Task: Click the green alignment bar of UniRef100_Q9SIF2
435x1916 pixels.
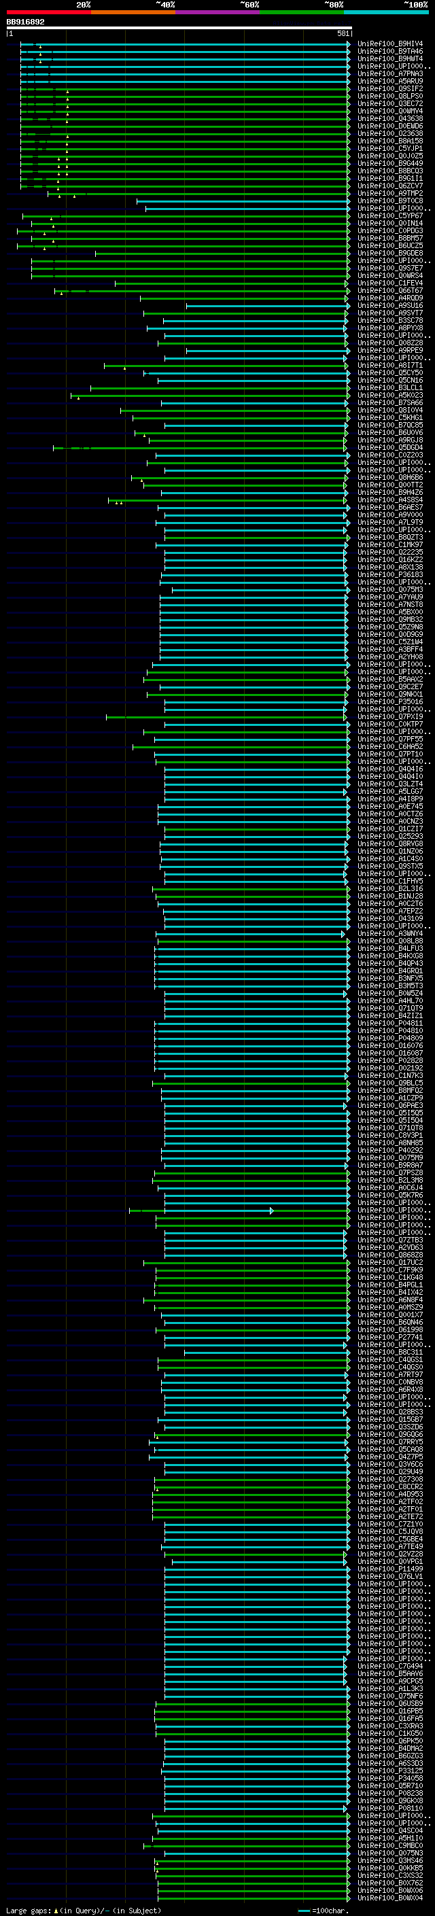Action: pyautogui.click(x=185, y=89)
